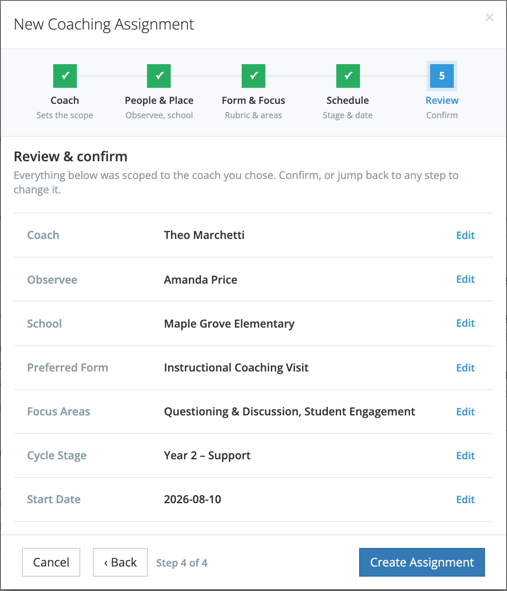Screen dimensions: 507x591
Task: Click Maple Grove Elementary value
Action: tap(229, 324)
